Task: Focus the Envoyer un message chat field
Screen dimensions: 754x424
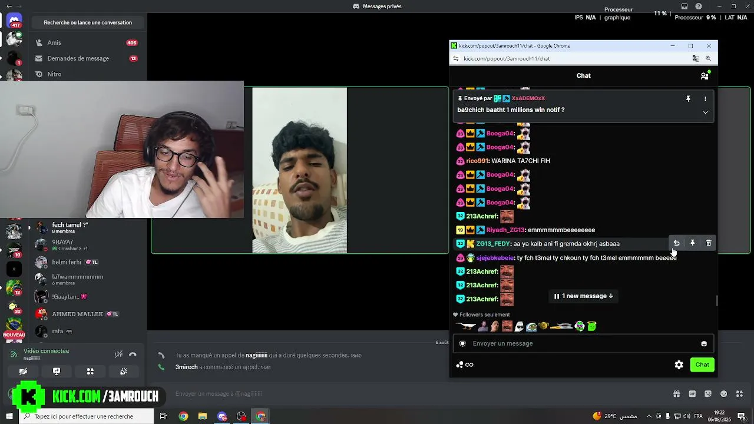Action: pos(583,343)
